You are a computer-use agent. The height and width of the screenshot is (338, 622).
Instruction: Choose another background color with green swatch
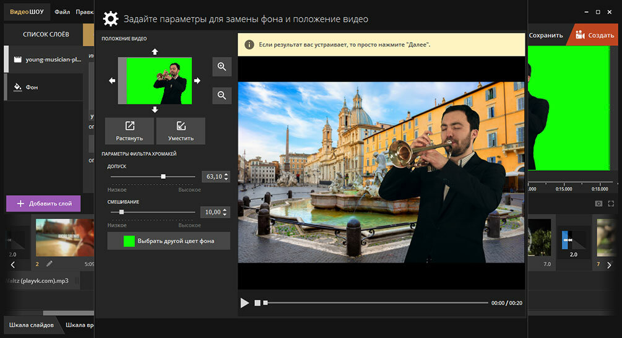[129, 241]
